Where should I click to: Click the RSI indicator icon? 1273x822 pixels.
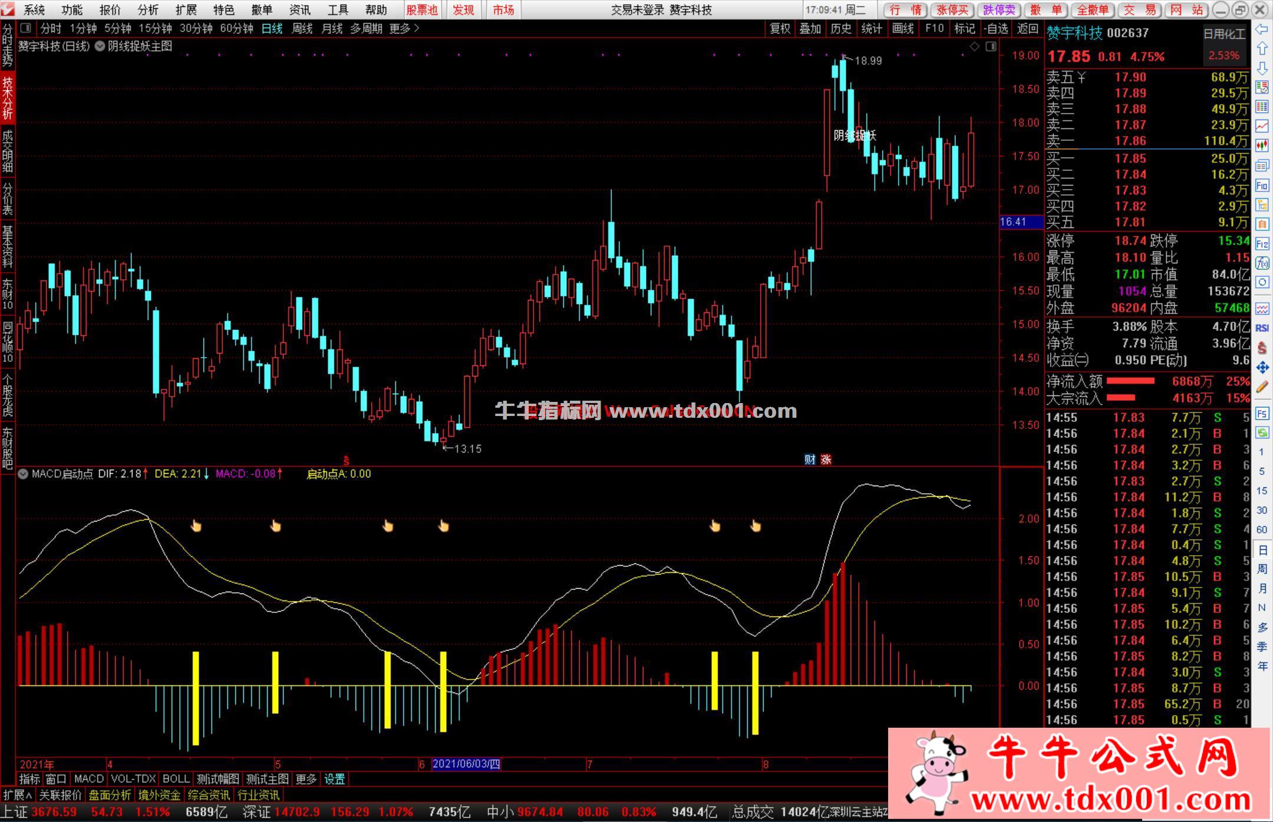pyautogui.click(x=1262, y=328)
